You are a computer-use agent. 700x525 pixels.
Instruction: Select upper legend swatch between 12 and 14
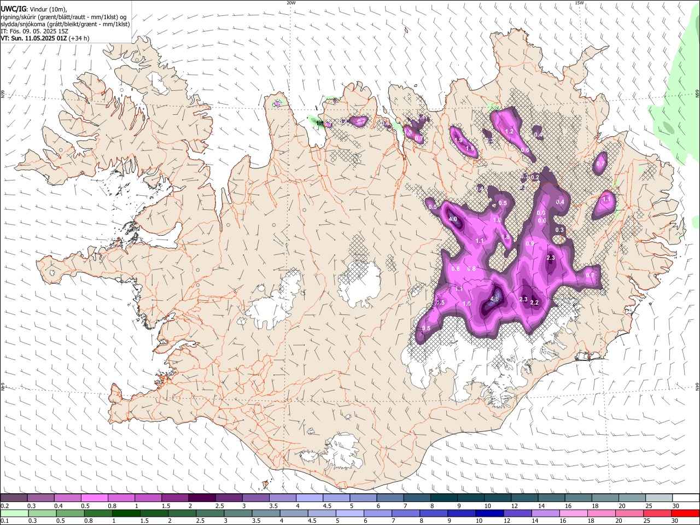click(x=525, y=498)
